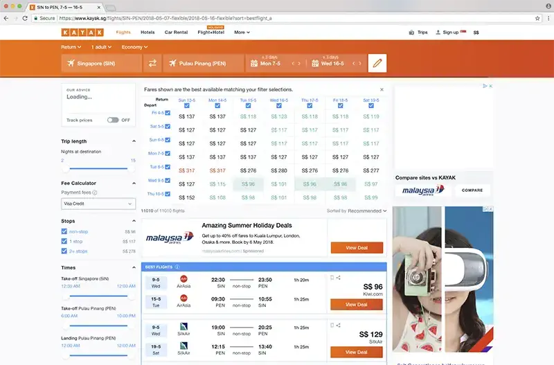Uncheck Fri 4-5 depart row
Image resolution: width=554 pixels, height=365 pixels.
[168, 113]
